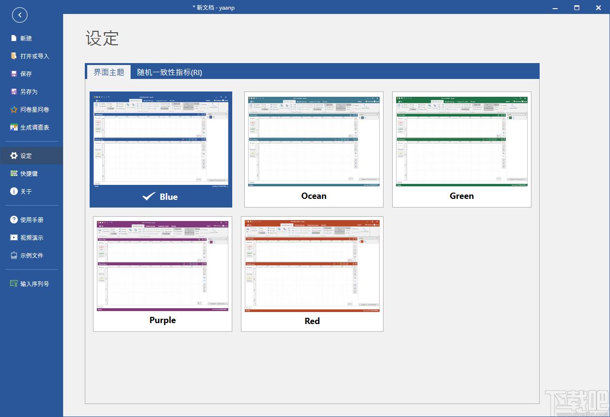Click the 使用手册 question mark icon
Image resolution: width=610 pixels, height=417 pixels.
(x=14, y=220)
